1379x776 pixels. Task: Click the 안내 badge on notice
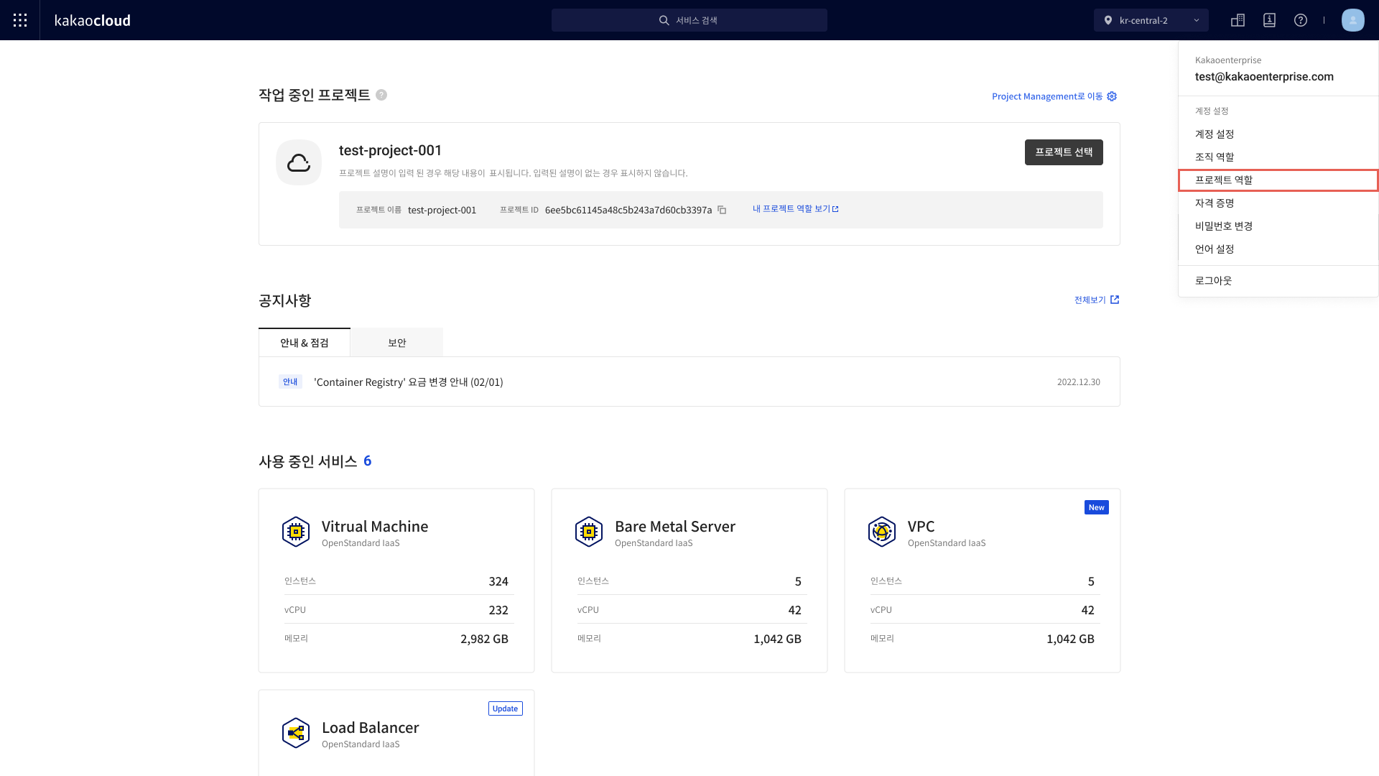(290, 382)
